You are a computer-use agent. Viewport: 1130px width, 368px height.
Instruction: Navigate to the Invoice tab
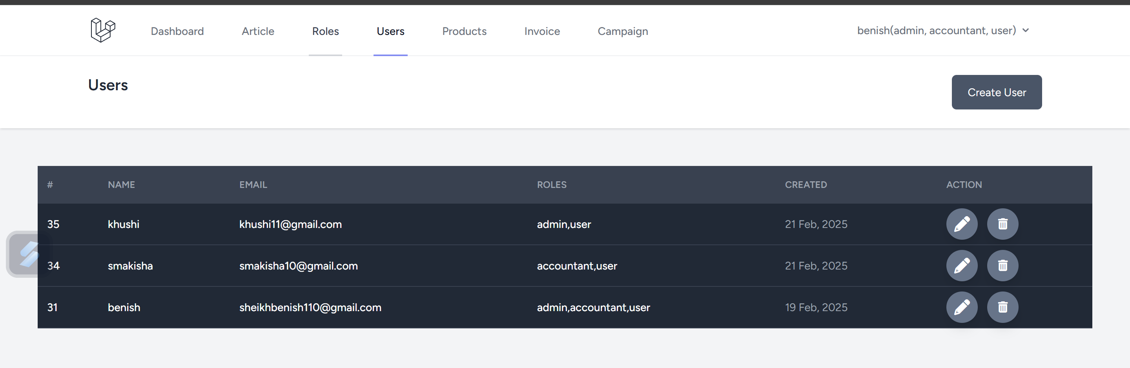point(542,31)
